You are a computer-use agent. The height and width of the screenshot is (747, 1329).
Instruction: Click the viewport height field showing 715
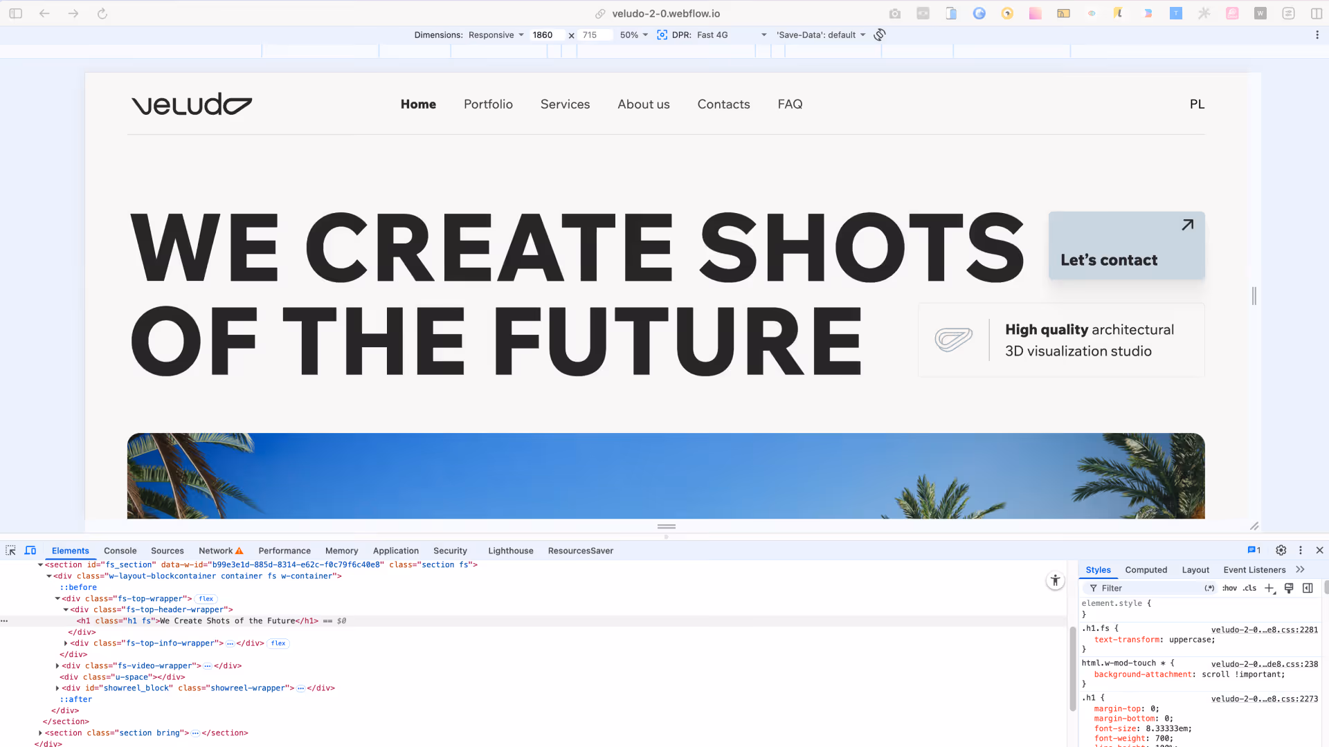[595, 35]
